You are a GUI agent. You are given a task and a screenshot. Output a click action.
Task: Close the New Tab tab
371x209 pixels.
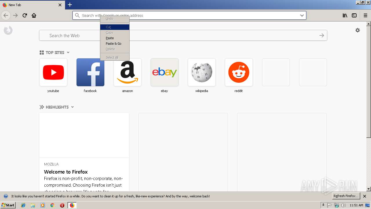pyautogui.click(x=60, y=5)
